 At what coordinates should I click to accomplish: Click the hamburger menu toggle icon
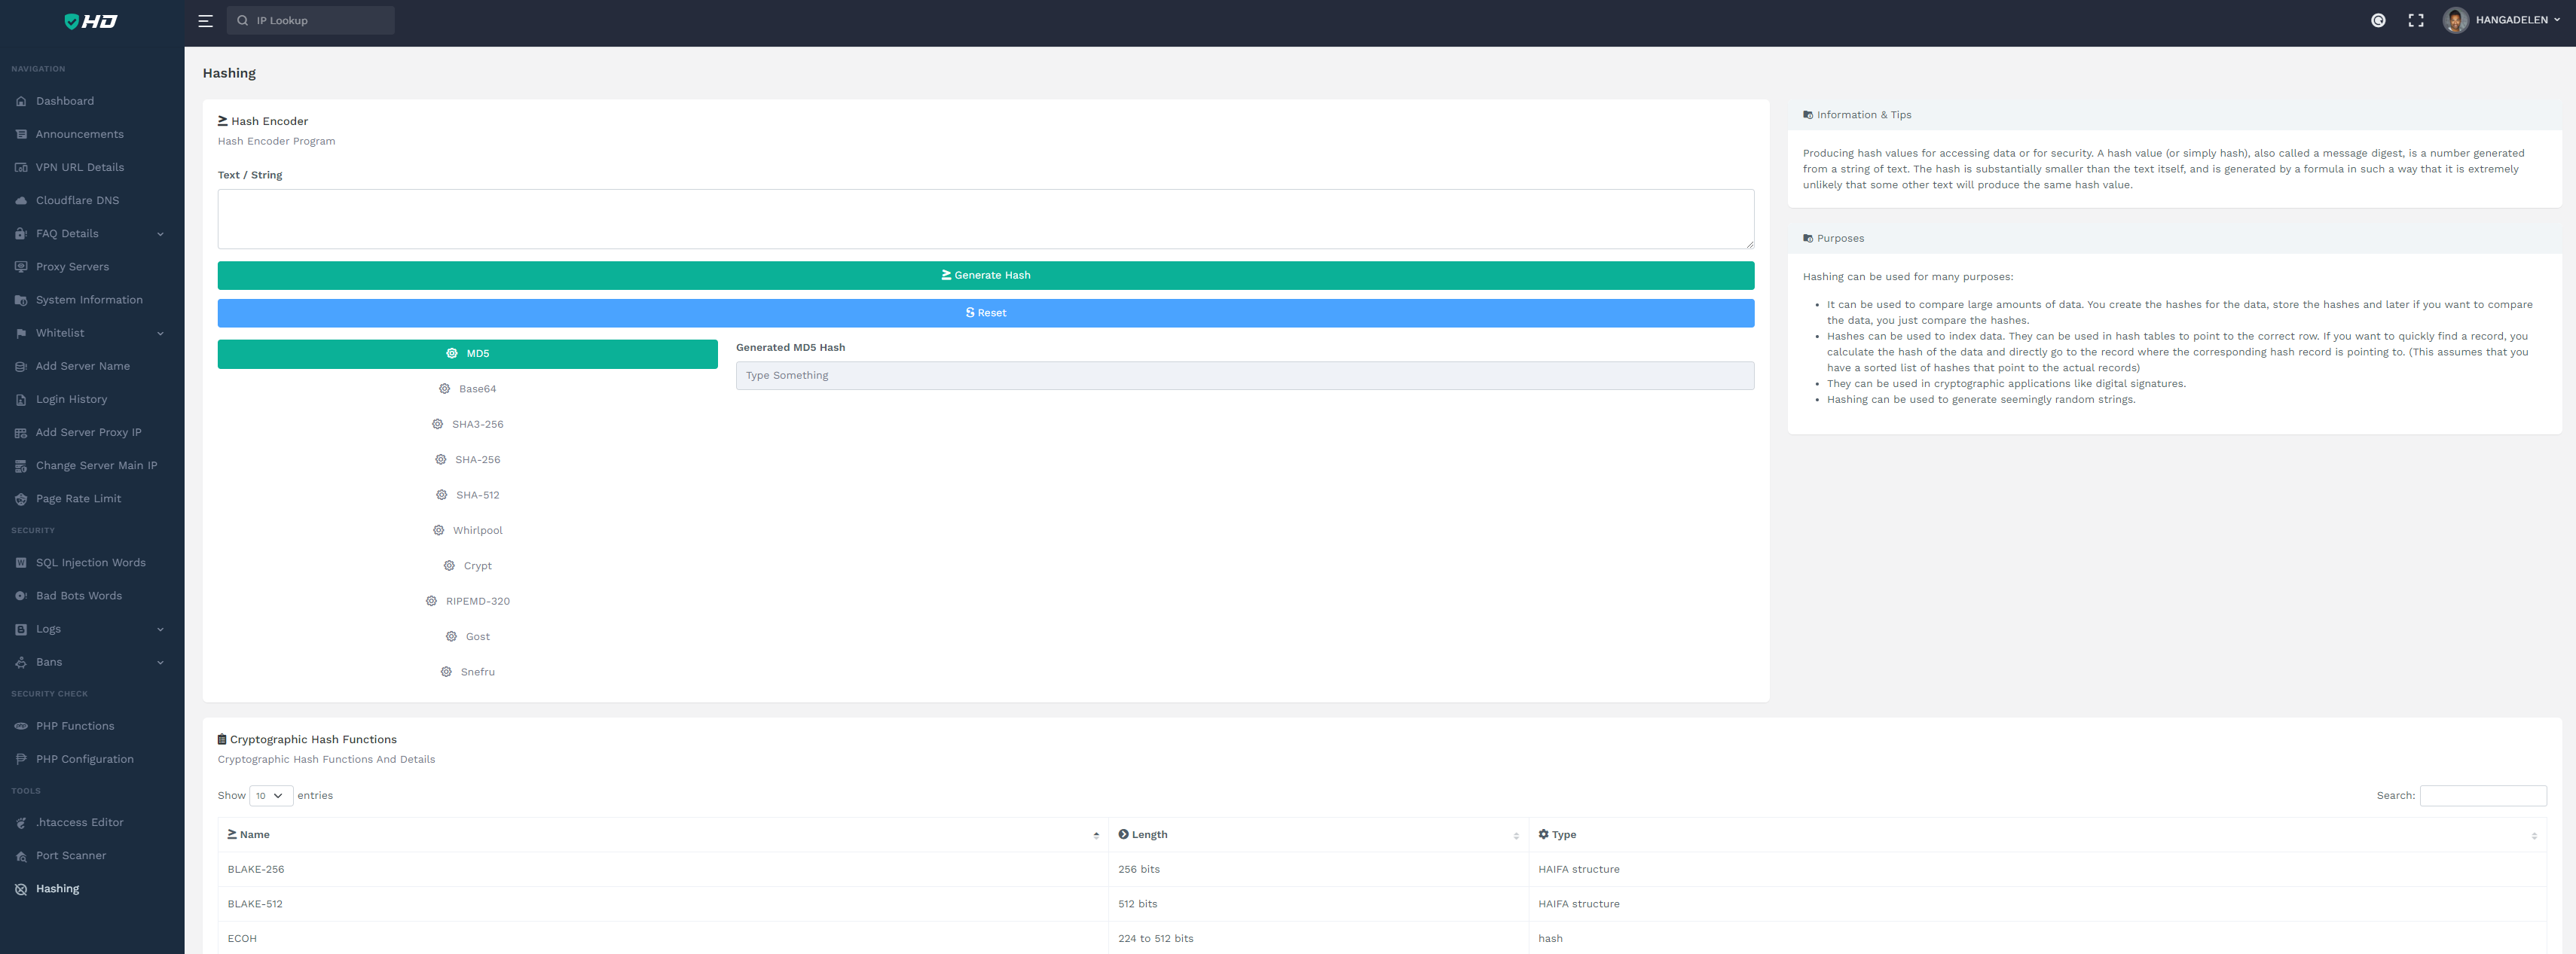[205, 20]
